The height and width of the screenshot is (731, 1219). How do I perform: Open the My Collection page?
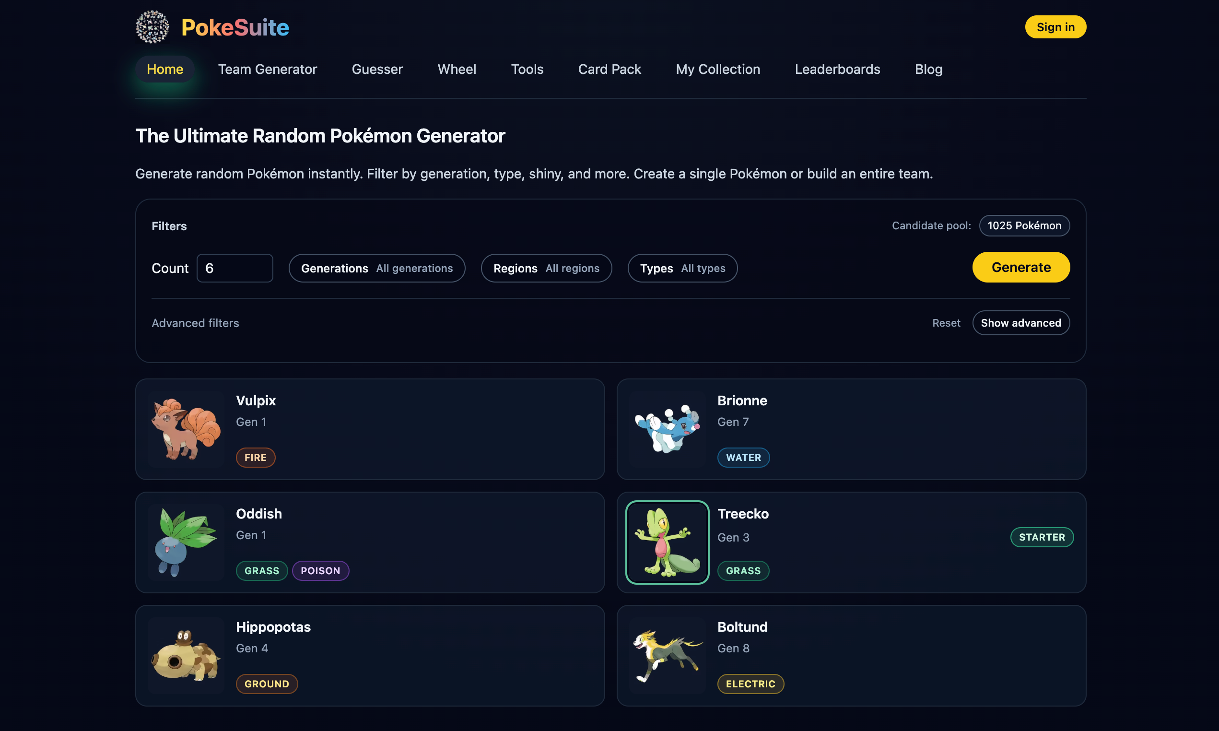coord(718,69)
